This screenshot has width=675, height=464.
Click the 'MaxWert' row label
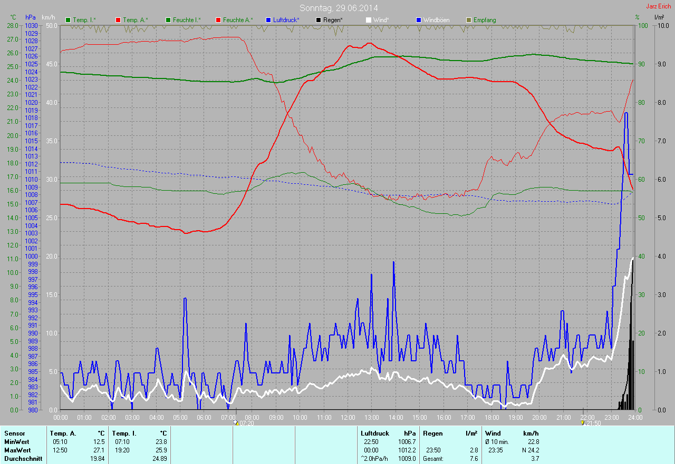coord(17,450)
